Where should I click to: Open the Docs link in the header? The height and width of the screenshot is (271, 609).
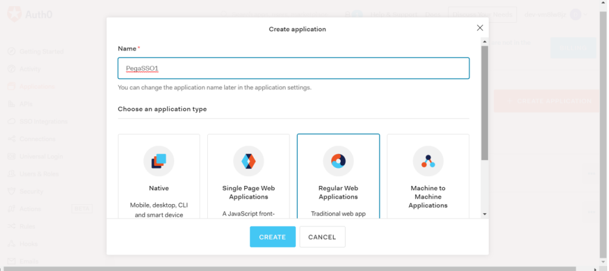[433, 14]
